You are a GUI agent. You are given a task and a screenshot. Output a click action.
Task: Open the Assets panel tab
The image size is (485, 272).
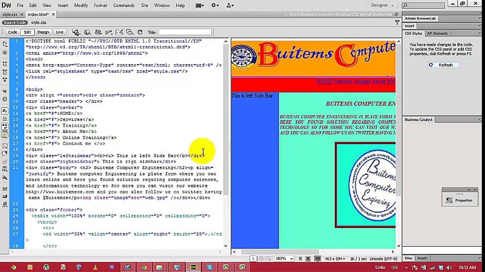click(x=422, y=258)
